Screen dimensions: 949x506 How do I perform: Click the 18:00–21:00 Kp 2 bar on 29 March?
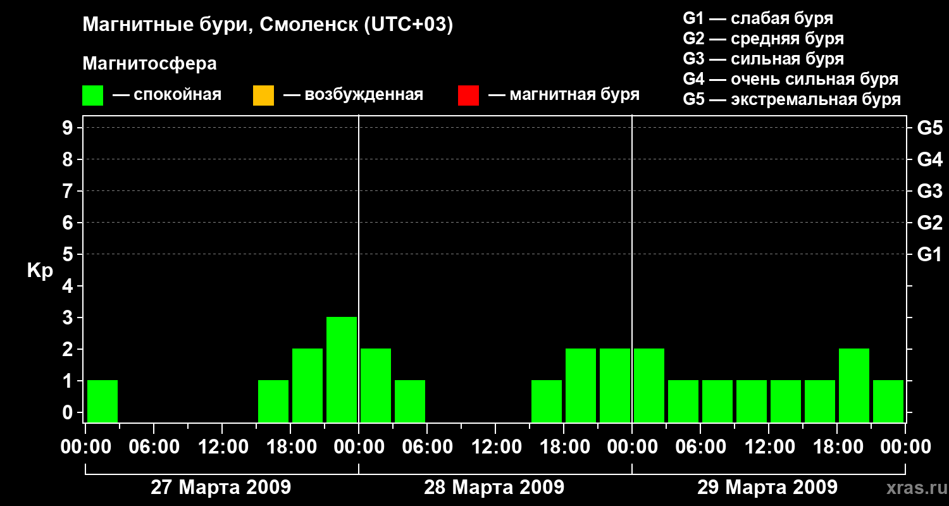[854, 385]
